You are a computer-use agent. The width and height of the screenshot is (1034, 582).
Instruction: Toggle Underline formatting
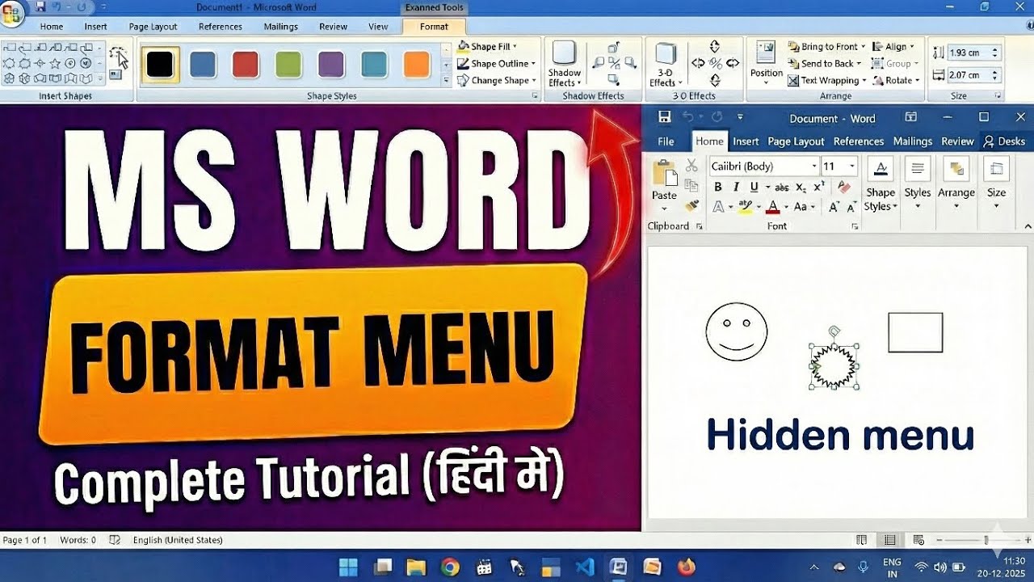(754, 187)
